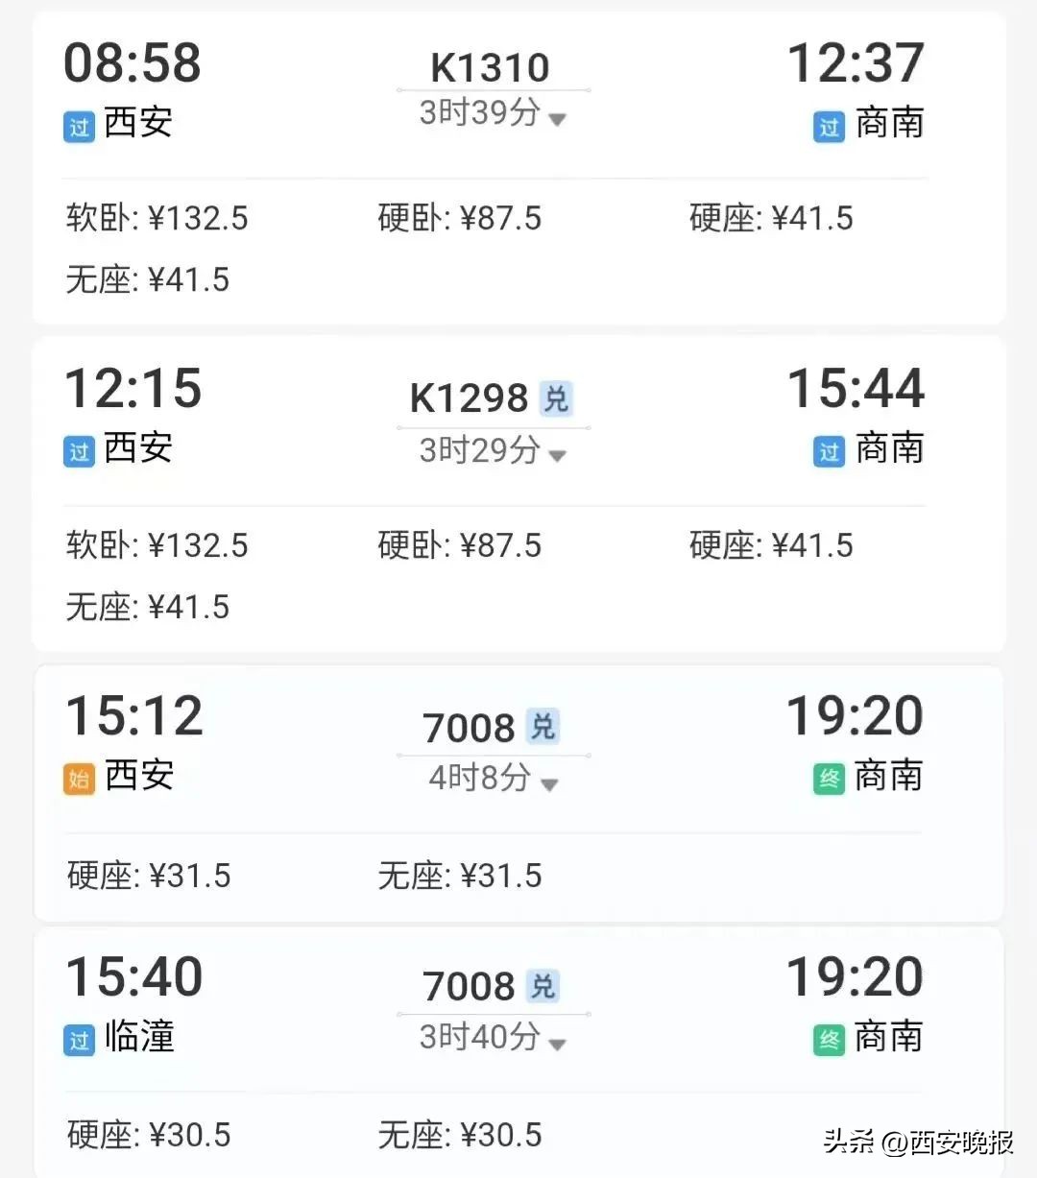
Task: Pick 硬座 ¥30.5 fare from 临潼
Action: click(149, 1135)
